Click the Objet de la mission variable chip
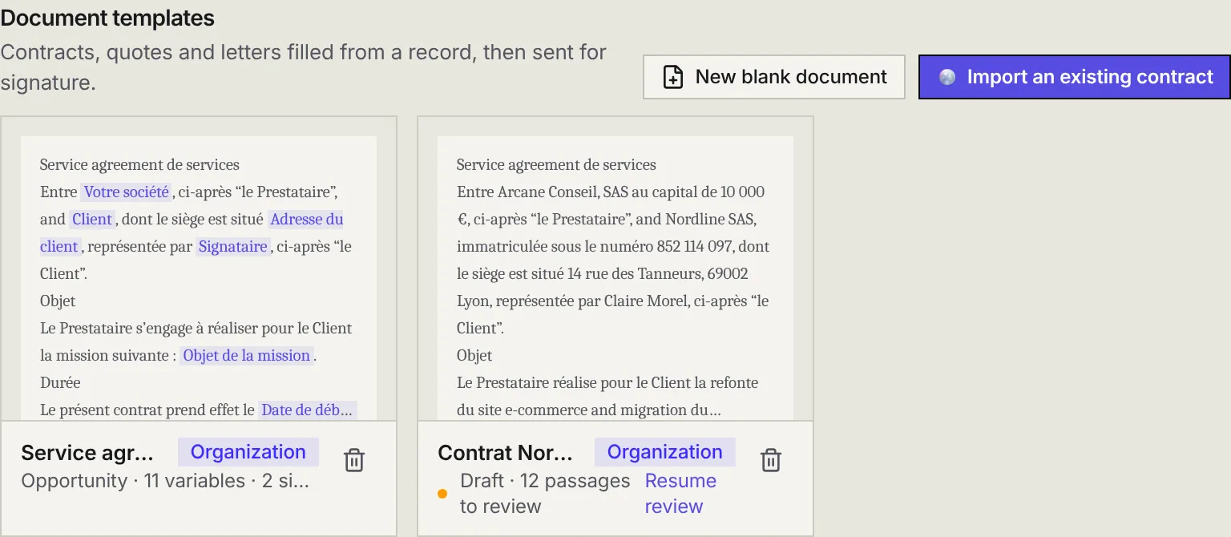This screenshot has height=537, width=1231. 247,355
